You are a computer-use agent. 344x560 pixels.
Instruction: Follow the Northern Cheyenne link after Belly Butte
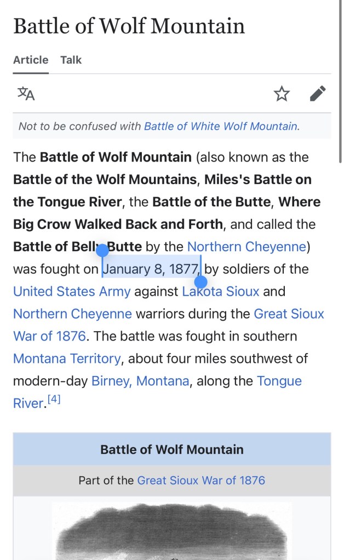coord(246,247)
